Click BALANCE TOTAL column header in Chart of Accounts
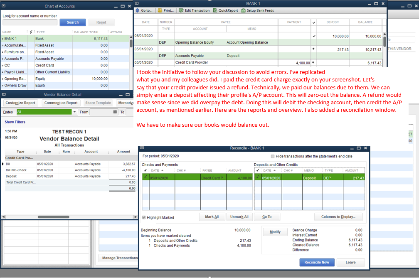Image resolution: width=419 pixels, height=278 pixels. (86, 32)
